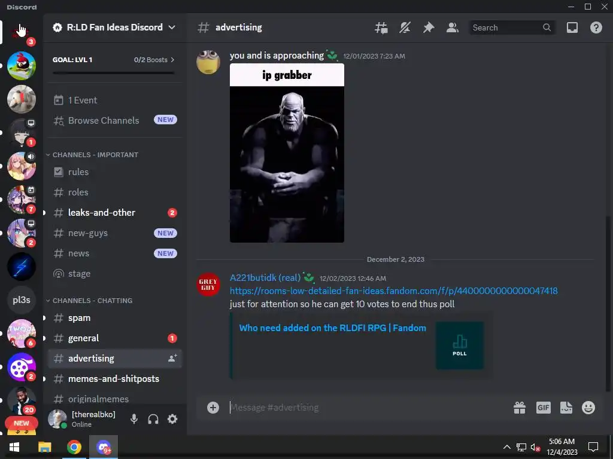This screenshot has width=613, height=459.
Task: Open Browse Channels
Action: pyautogui.click(x=114, y=121)
